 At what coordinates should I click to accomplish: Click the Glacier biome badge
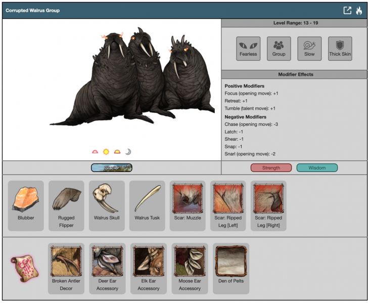point(112,168)
